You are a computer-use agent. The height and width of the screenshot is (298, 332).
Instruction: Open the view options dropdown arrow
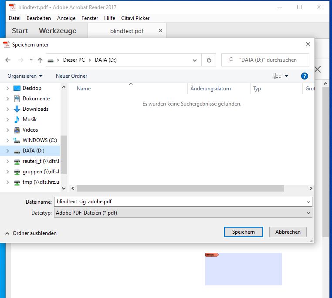click(x=286, y=76)
